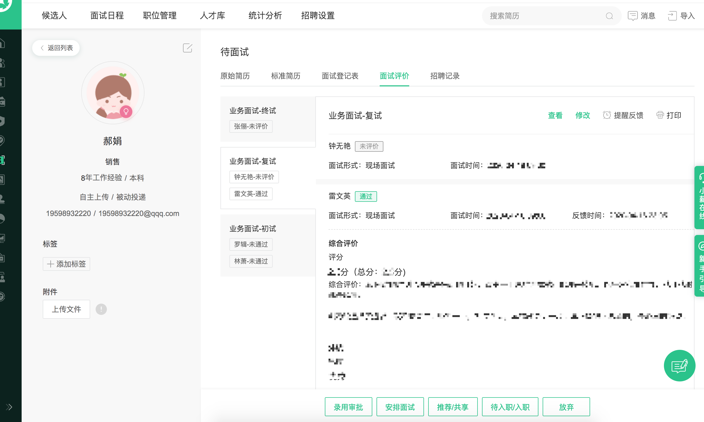This screenshot has height=422, width=704.
Task: Click the search magnifier icon
Action: click(x=609, y=16)
